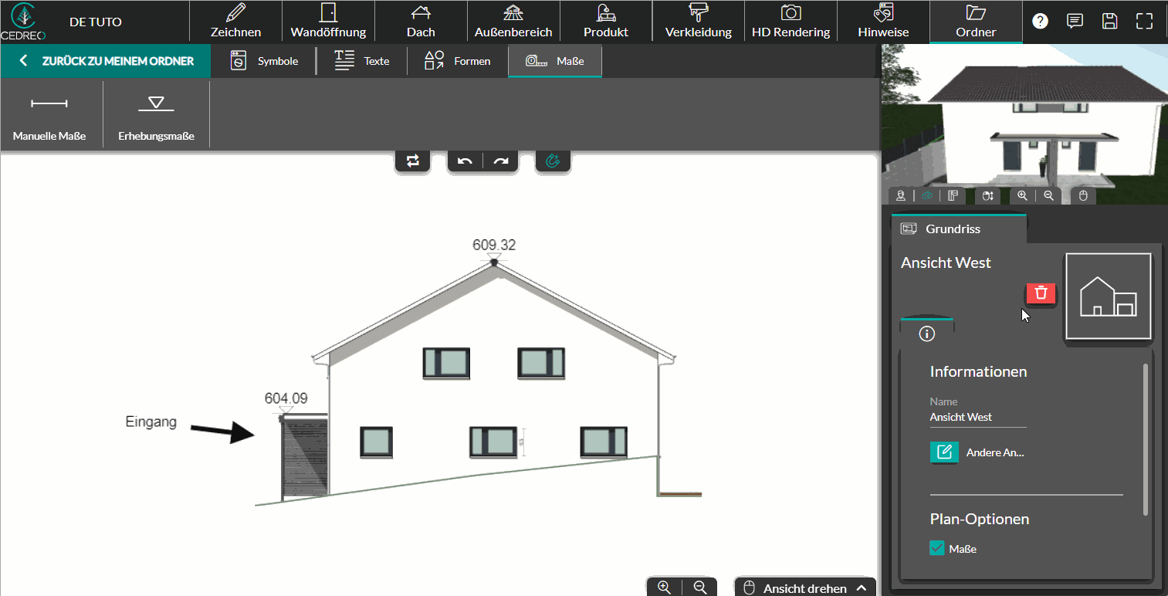This screenshot has height=596, width=1168.
Task: Select the Erhebungsmaße elevation tool
Action: click(156, 114)
